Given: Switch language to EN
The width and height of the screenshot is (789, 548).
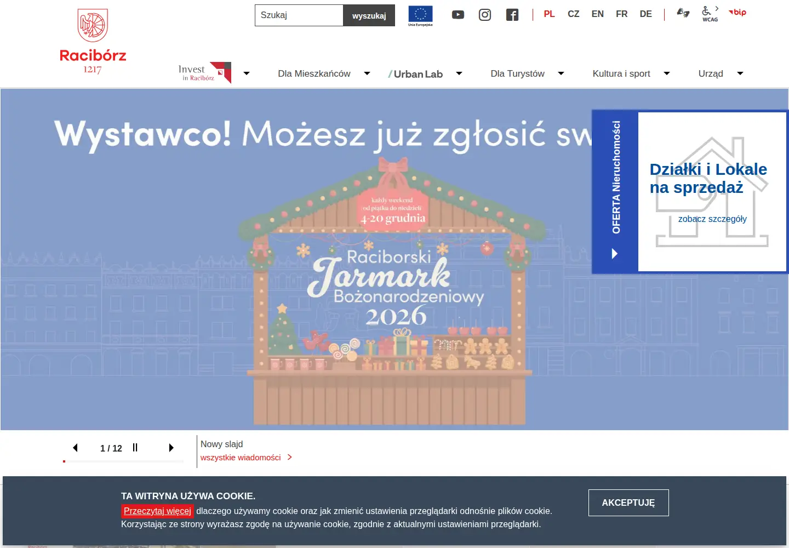Looking at the screenshot, I should point(598,14).
